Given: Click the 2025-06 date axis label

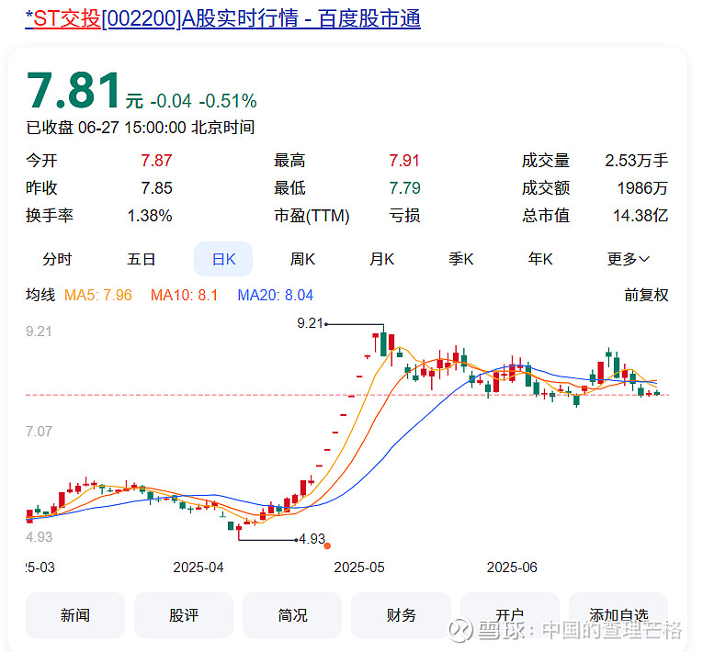Looking at the screenshot, I should tap(512, 568).
